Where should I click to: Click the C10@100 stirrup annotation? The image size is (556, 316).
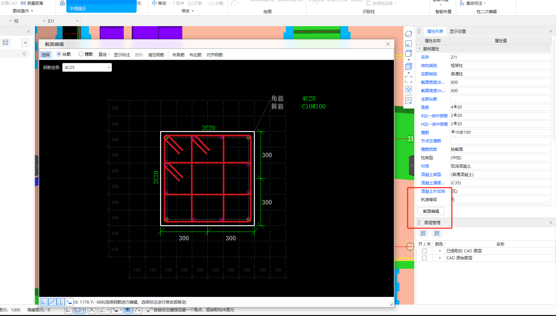pos(314,107)
